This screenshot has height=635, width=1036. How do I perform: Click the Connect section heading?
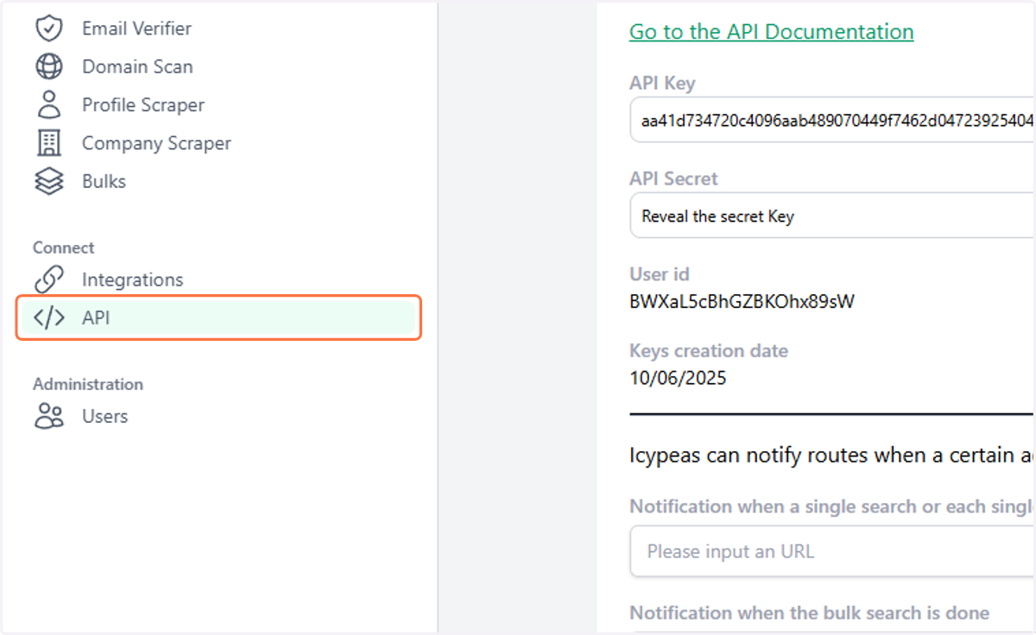pos(64,248)
